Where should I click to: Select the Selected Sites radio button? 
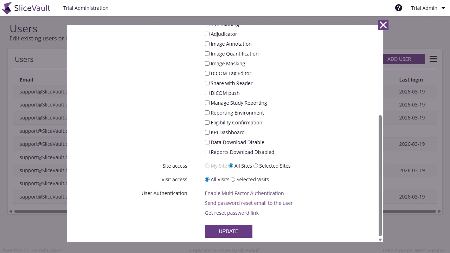(x=256, y=166)
